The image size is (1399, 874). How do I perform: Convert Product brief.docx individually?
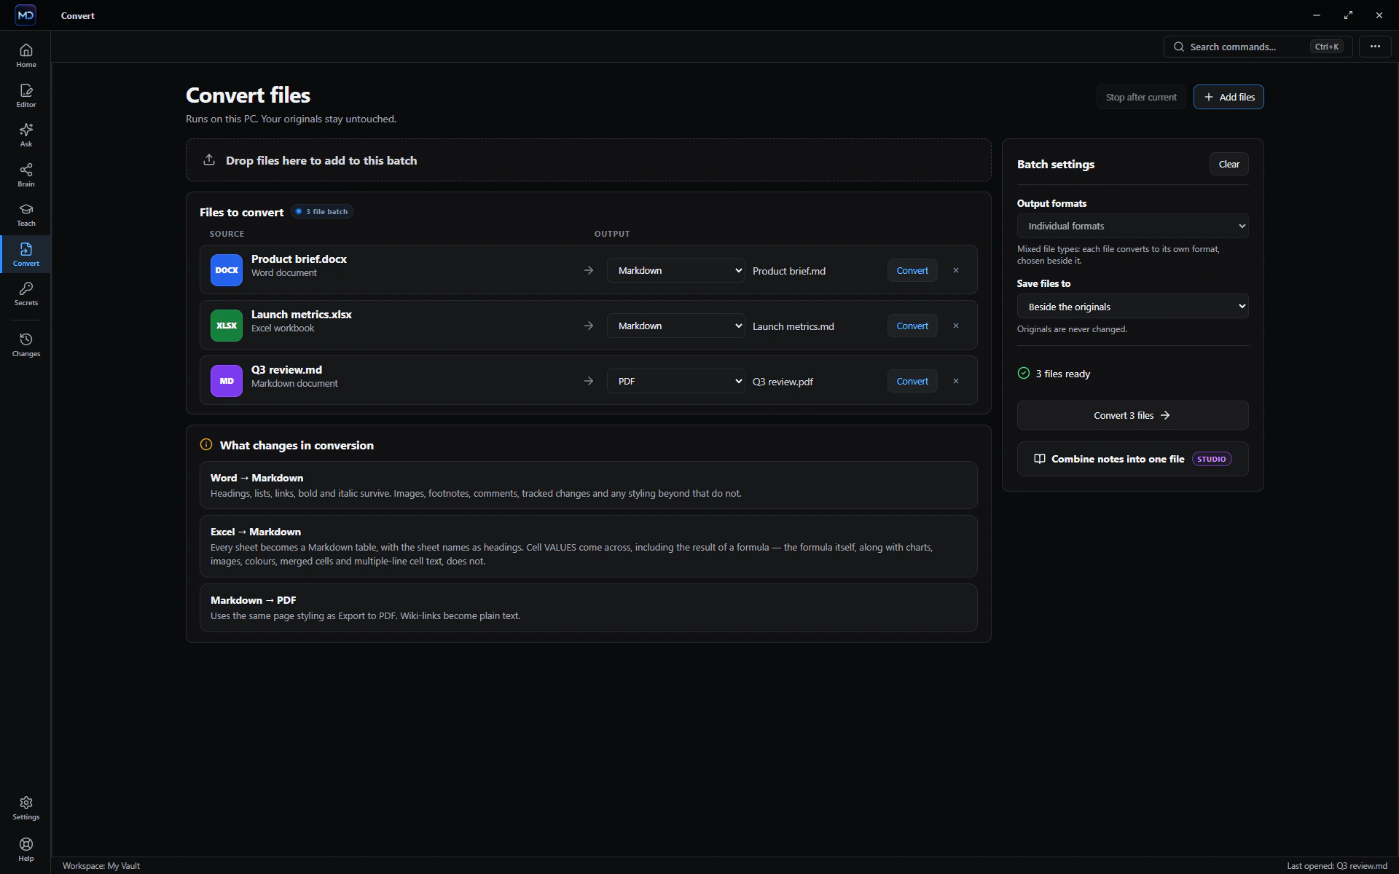912,270
